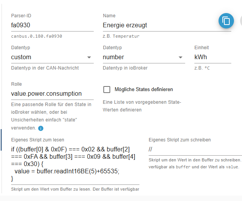Screen dimensions: 242x201
Task: Click the script line 'value = buffer.readInt16BE(5)+65535;'
Action: pos(67,171)
